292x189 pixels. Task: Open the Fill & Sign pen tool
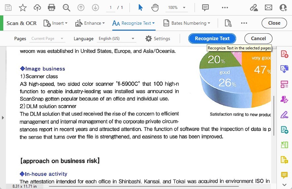click(284, 115)
